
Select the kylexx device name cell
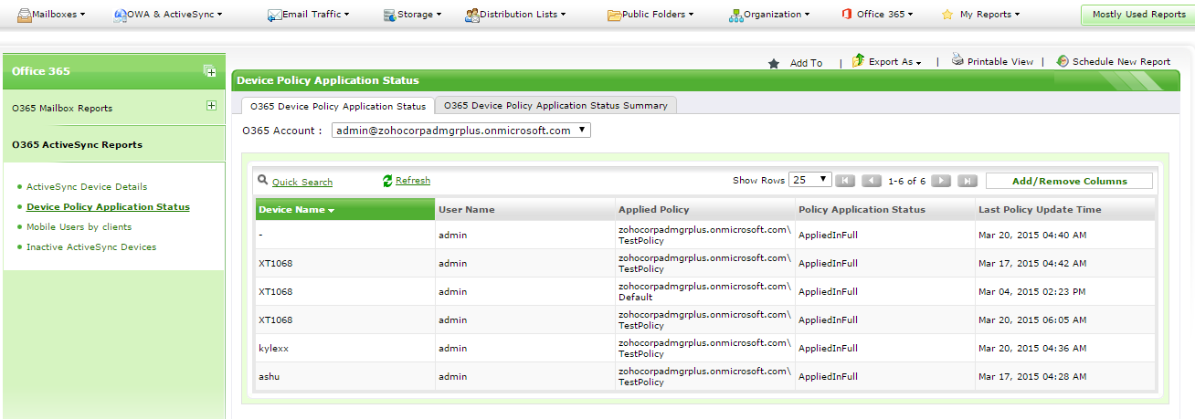344,348
